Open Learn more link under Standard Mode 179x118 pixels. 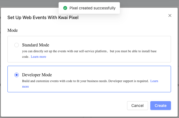[38, 57]
